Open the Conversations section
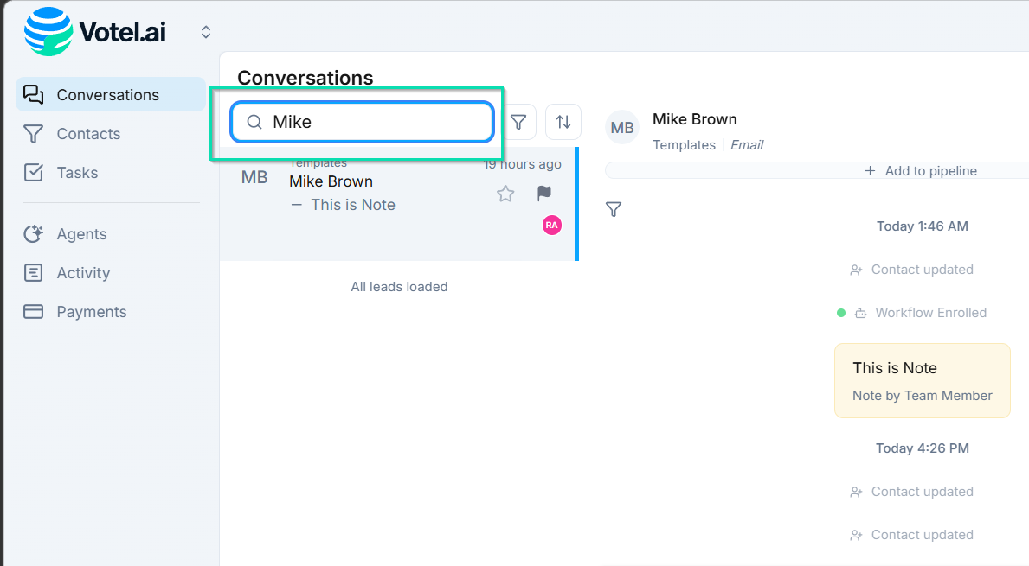The image size is (1029, 566). [x=110, y=95]
